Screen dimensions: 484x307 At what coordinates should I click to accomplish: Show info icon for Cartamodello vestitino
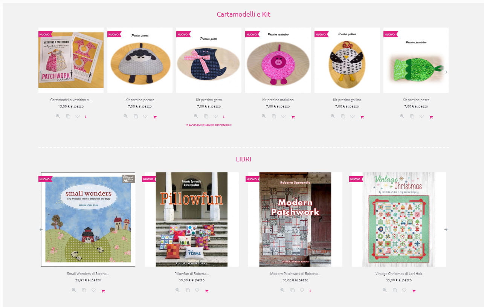(x=86, y=117)
